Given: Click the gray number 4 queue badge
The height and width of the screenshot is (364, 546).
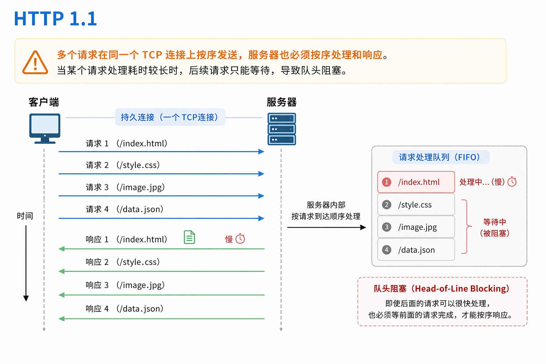Looking at the screenshot, I should point(387,250).
